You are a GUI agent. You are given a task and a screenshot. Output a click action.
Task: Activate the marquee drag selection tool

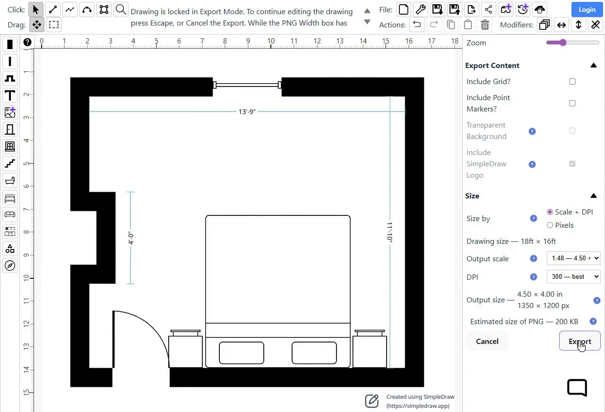point(54,25)
